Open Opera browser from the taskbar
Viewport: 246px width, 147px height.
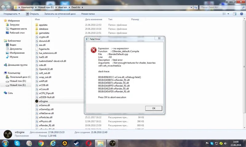tap(89, 143)
